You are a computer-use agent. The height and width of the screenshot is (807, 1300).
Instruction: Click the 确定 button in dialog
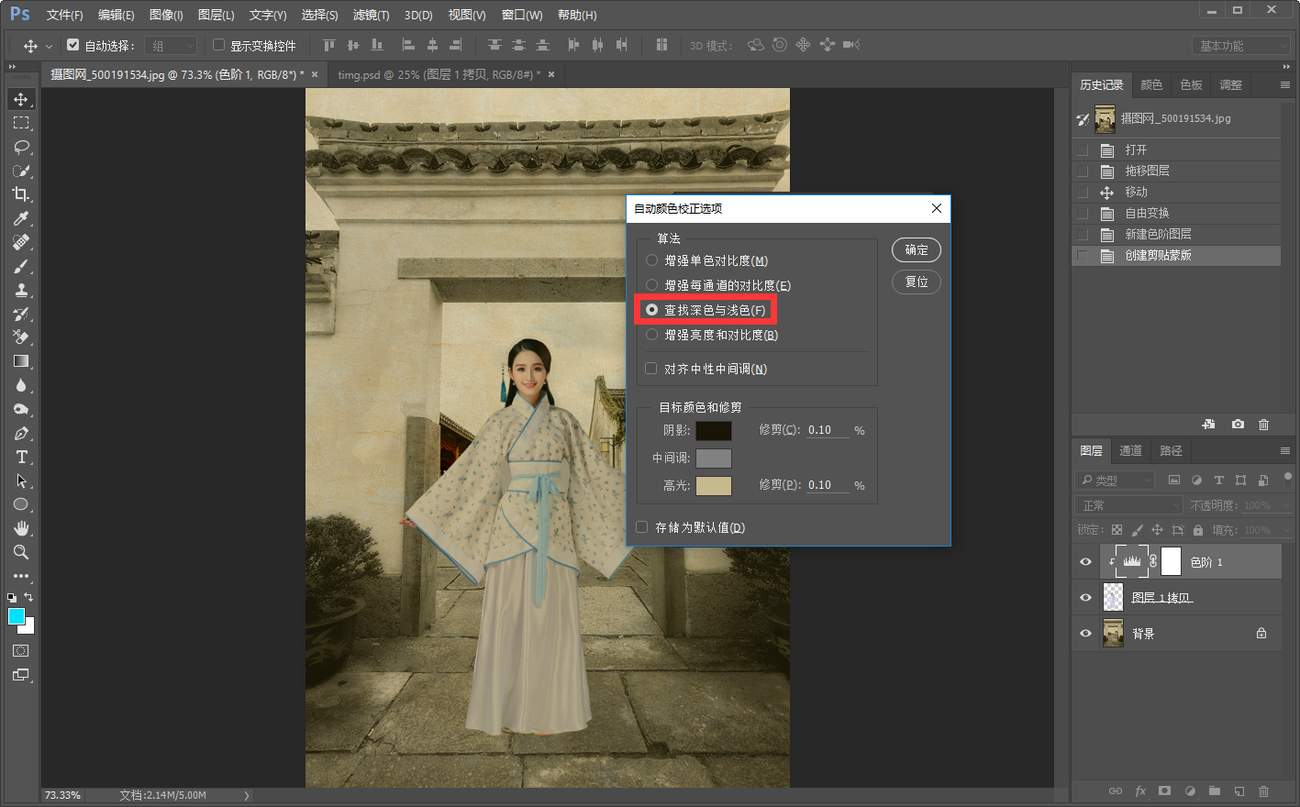coord(917,249)
